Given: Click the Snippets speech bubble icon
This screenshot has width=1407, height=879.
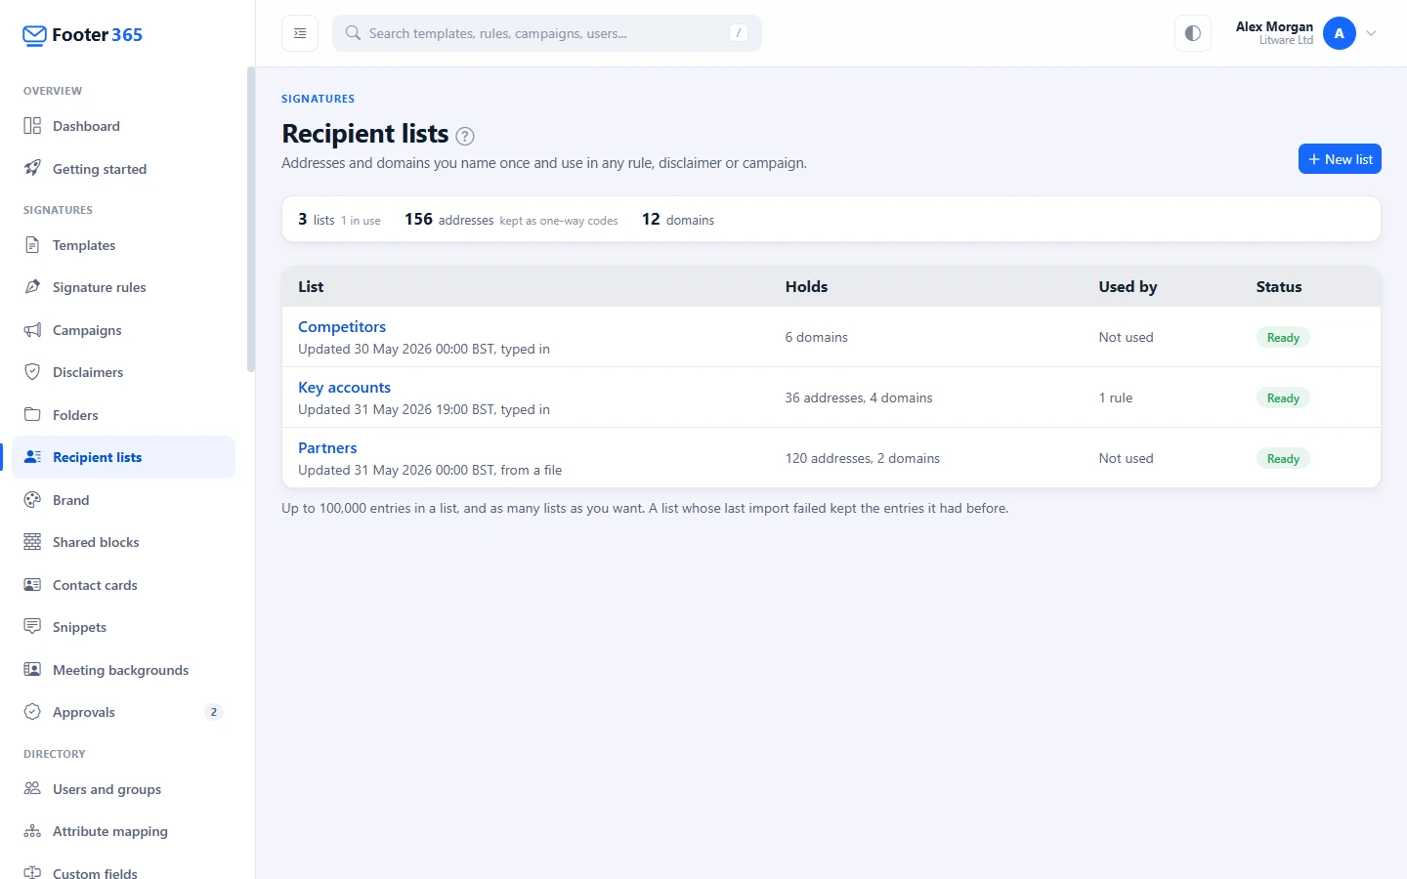Looking at the screenshot, I should (x=32, y=627).
